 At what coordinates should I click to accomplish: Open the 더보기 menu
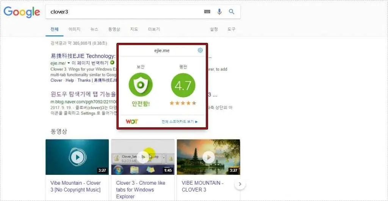pos(154,29)
